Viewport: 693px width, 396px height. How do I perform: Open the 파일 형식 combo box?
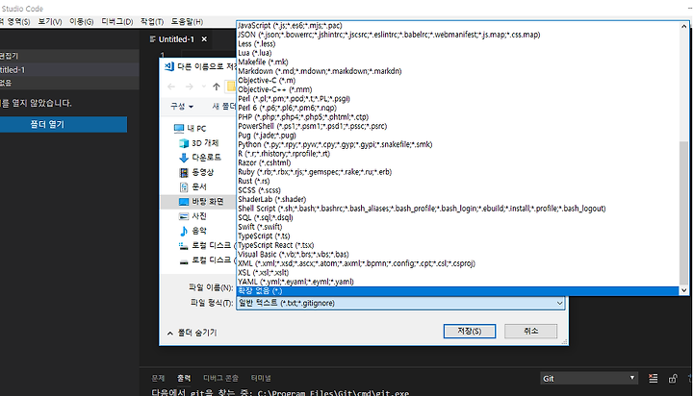400,304
